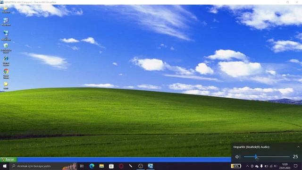Click the 'Aramak için buraya yazın' search box
Viewport: 302px width, 170px height.
(x=43, y=166)
